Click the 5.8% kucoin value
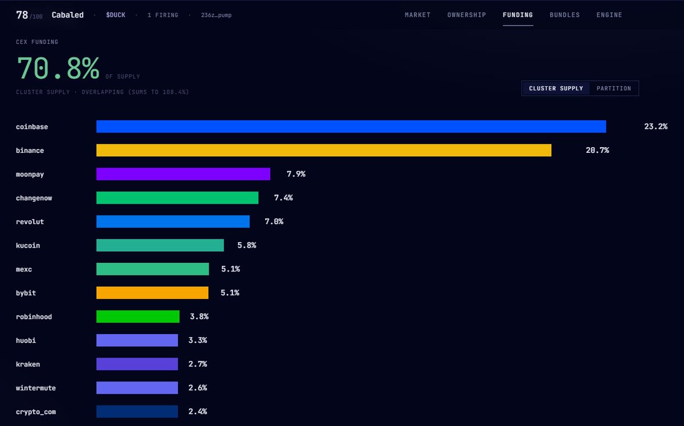The image size is (684, 426). (x=247, y=245)
